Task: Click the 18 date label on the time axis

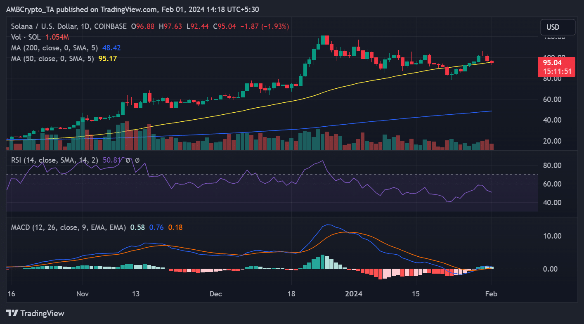Action: click(291, 294)
